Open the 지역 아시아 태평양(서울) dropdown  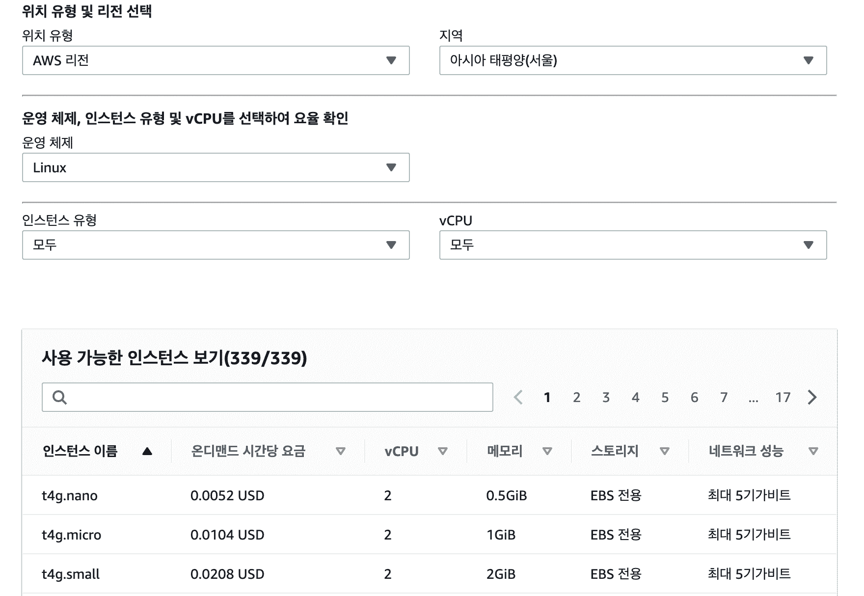(632, 60)
